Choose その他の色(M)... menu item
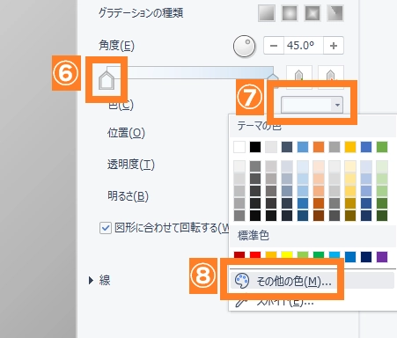The height and width of the screenshot is (338, 397). (x=312, y=281)
